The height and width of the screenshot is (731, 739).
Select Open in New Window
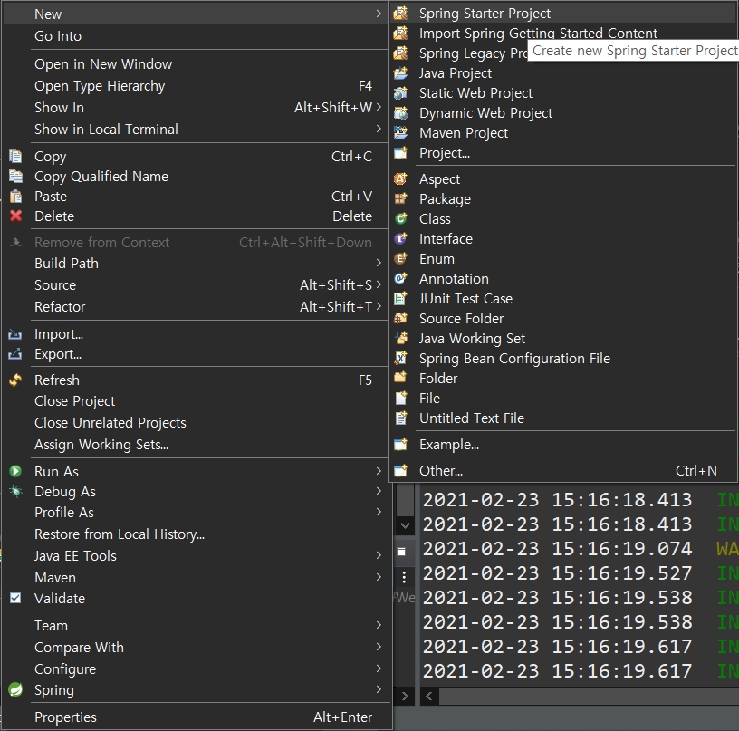pyautogui.click(x=195, y=64)
